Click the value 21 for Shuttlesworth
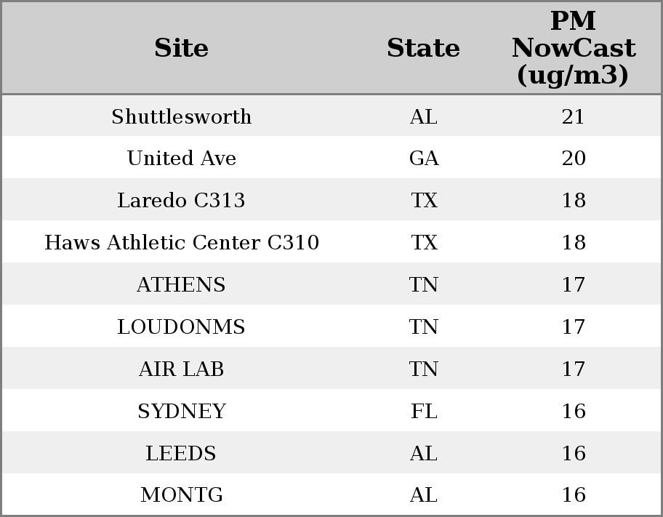The width and height of the screenshot is (663, 517). [574, 116]
